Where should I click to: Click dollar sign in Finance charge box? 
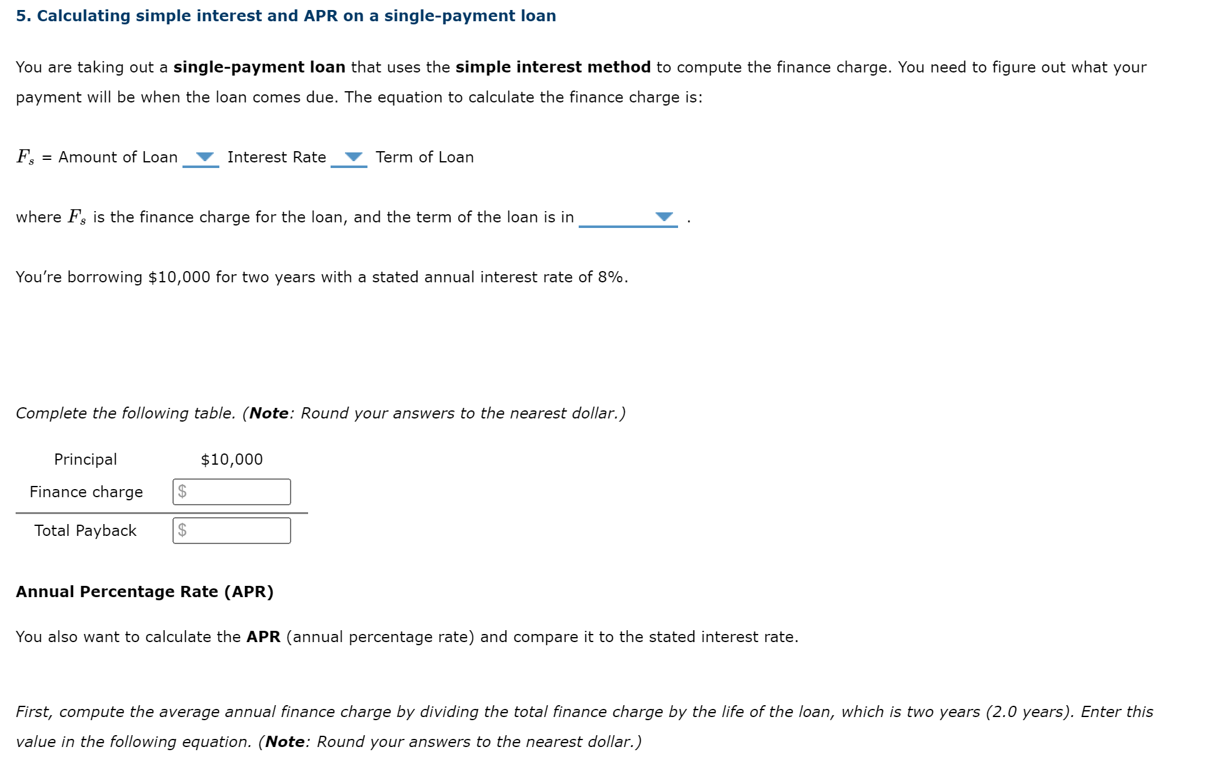click(x=182, y=492)
